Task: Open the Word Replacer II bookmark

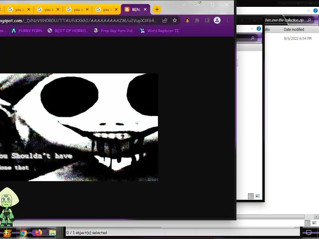Action: (x=159, y=31)
